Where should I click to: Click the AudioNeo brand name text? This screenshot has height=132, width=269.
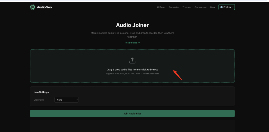(44, 7)
